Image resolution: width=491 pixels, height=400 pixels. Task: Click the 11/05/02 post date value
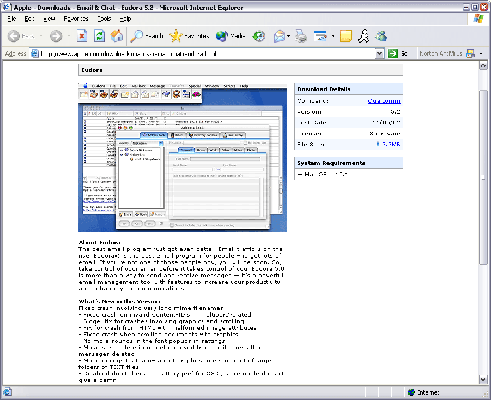tap(386, 123)
